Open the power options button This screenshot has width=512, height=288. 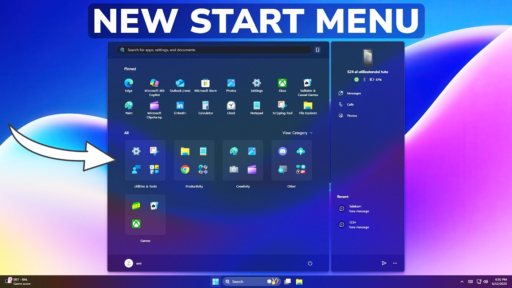(x=310, y=263)
